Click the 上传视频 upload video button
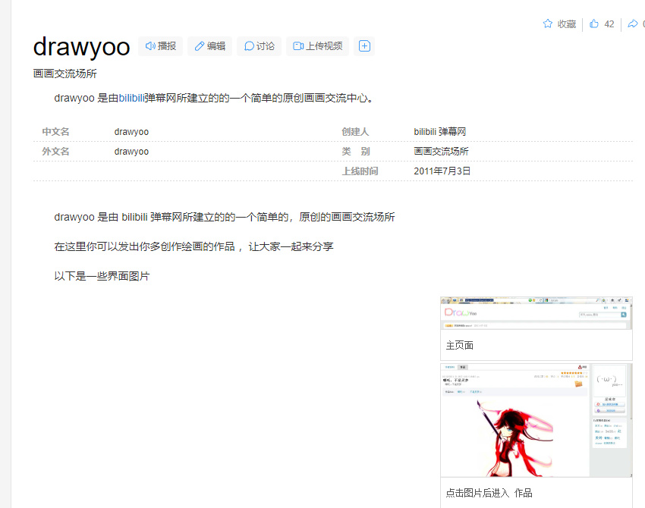The image size is (645, 508). tap(317, 46)
